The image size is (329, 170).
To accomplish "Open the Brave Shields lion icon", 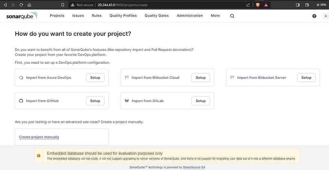I will coord(258,5).
